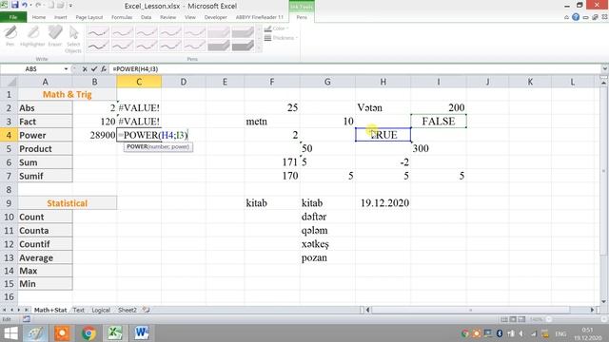
Task: Open Excel Help question mark icon
Action: tap(576, 17)
